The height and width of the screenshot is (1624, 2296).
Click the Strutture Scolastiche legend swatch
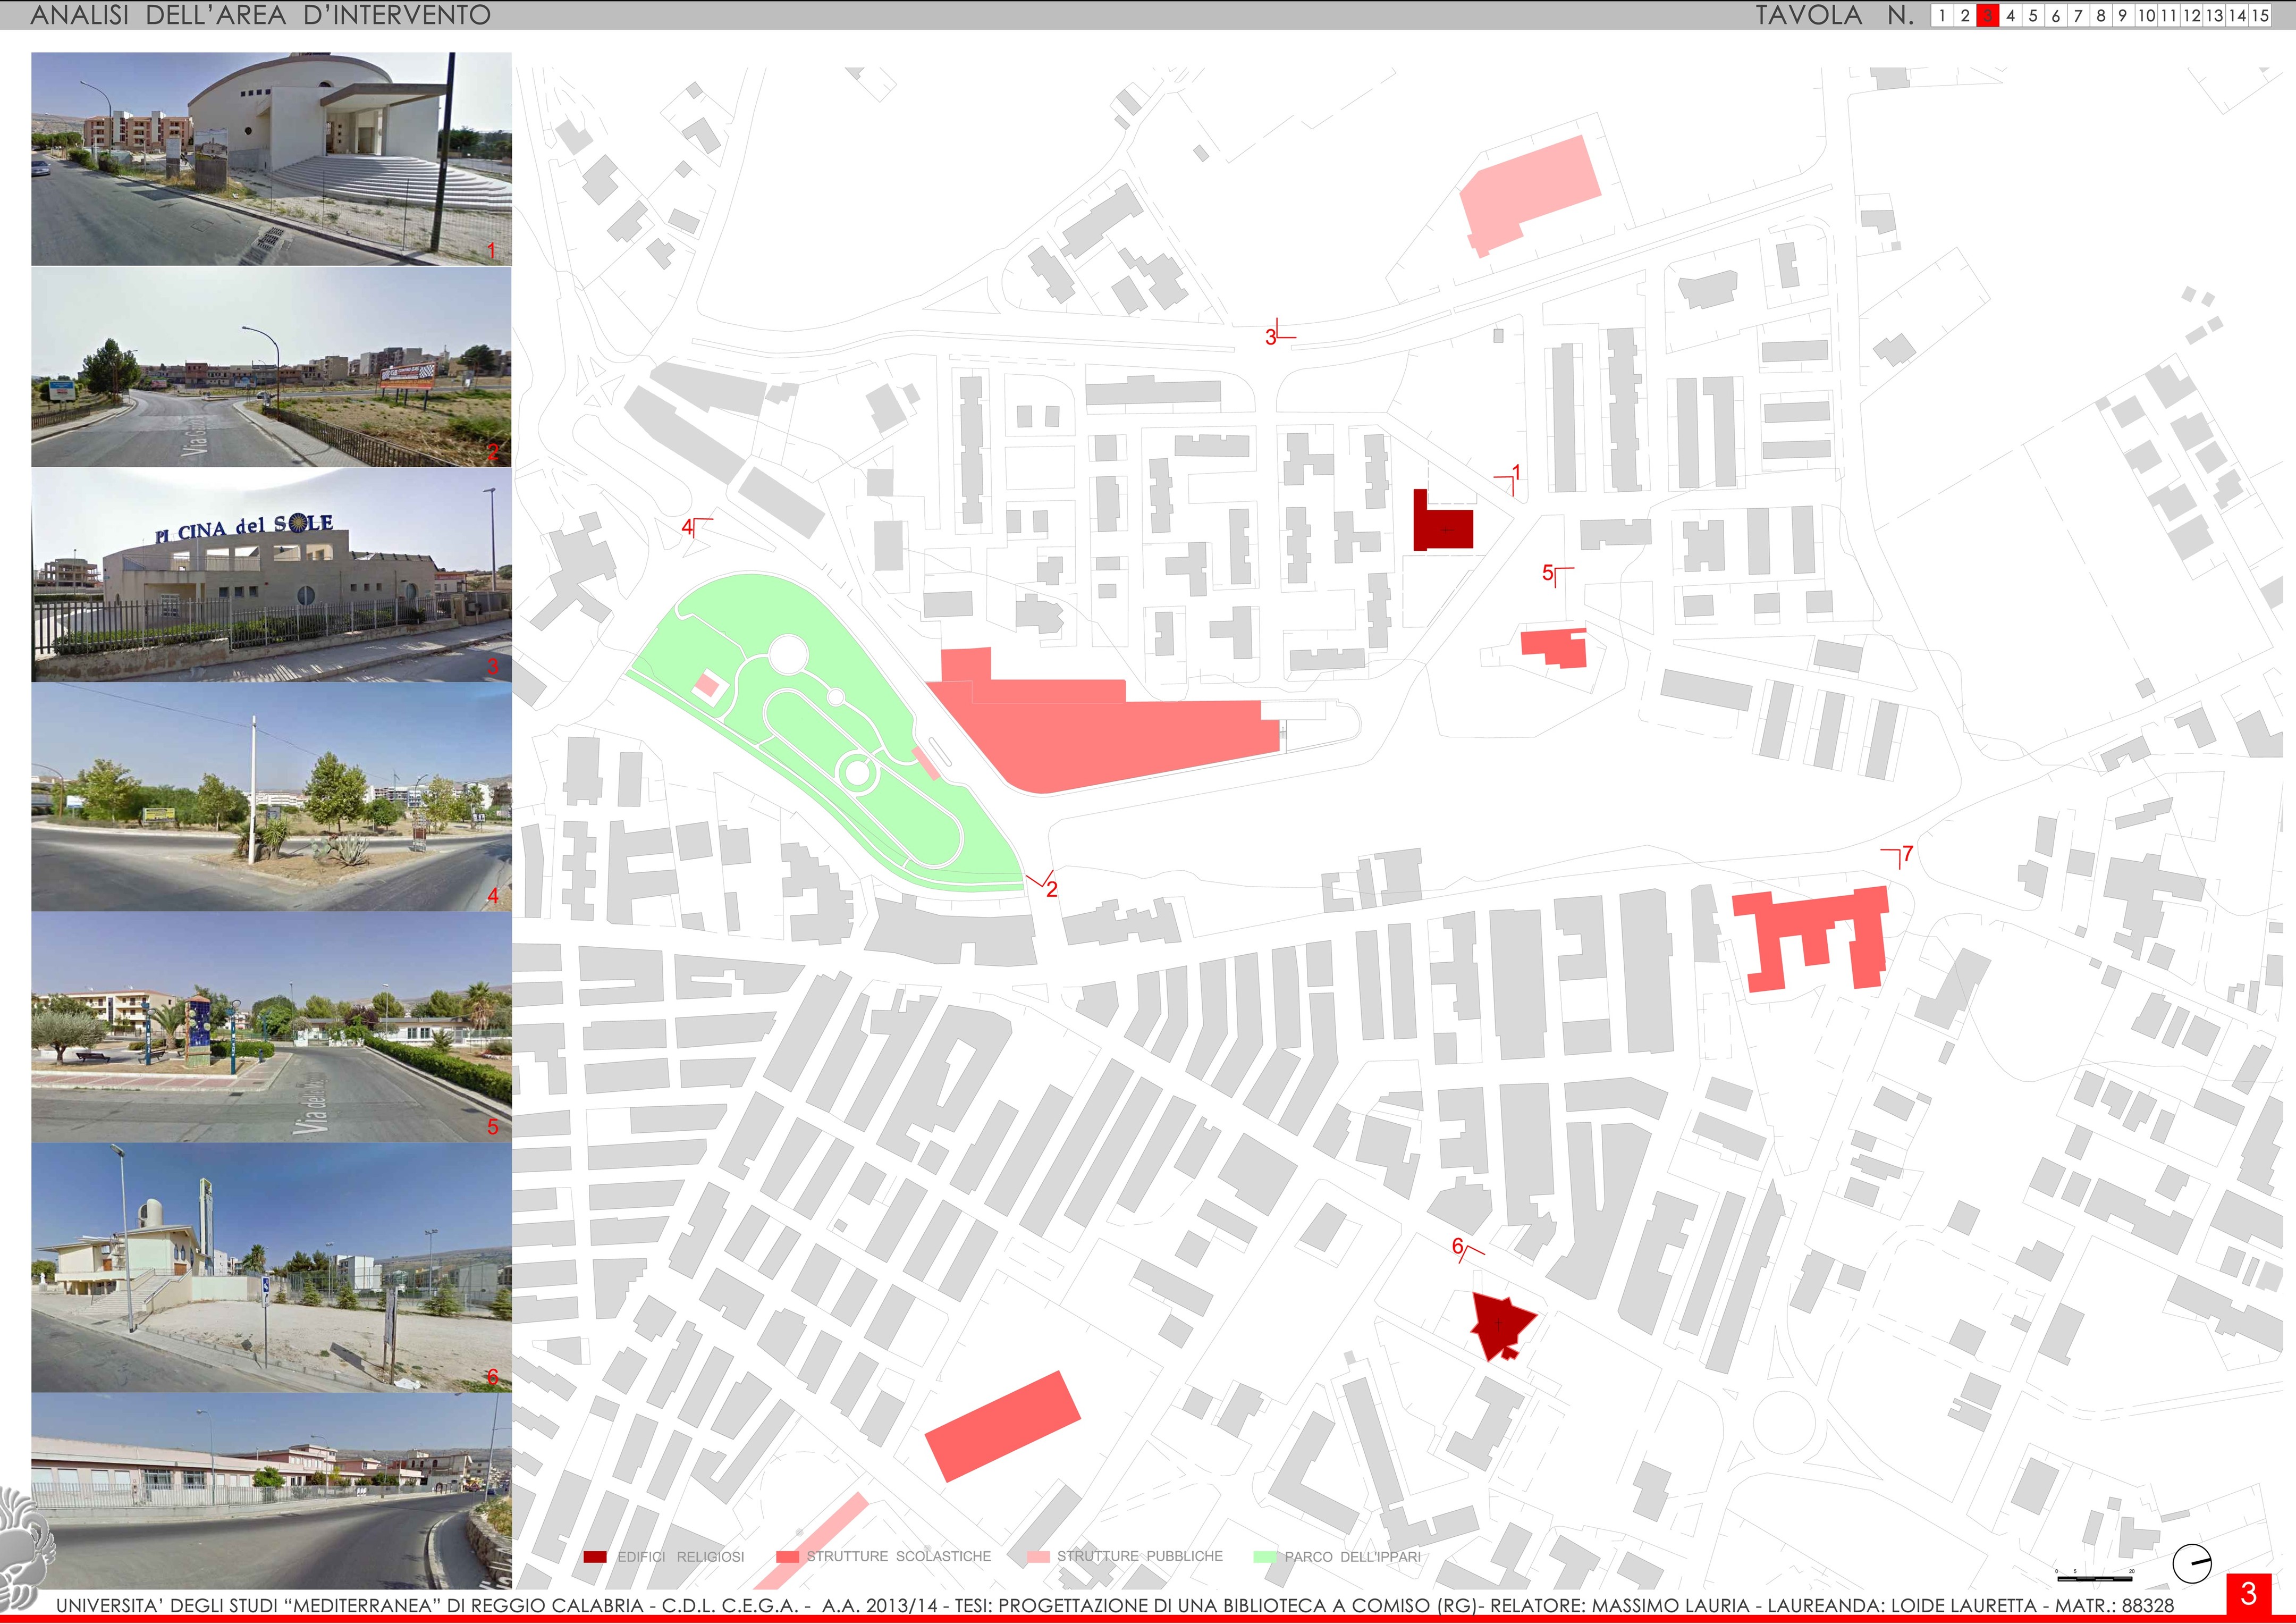(x=787, y=1557)
